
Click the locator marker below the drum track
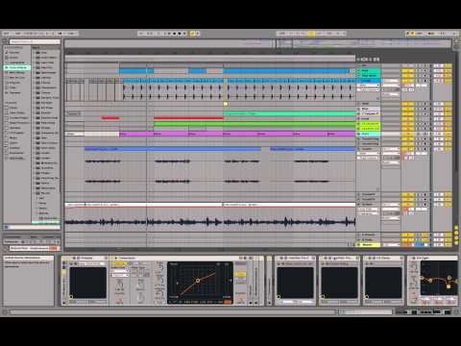(x=226, y=104)
